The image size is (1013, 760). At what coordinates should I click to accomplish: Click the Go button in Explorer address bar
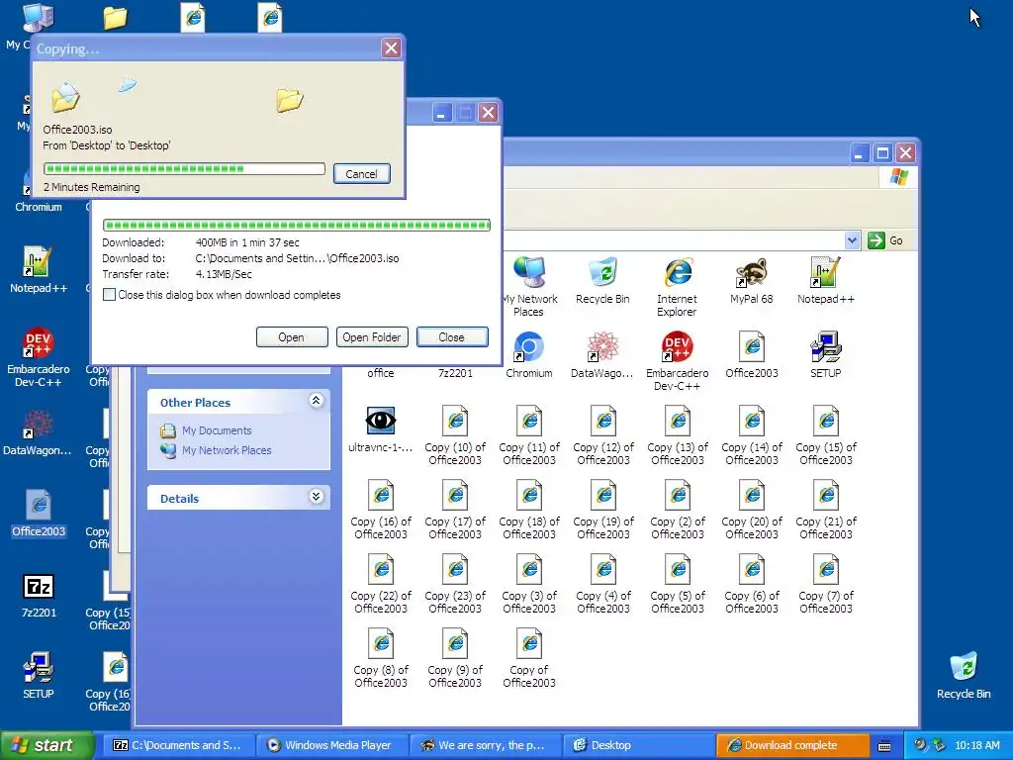(886, 240)
